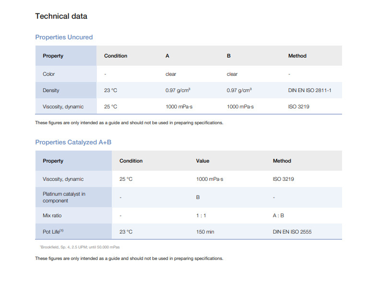Click the Brookfield footnote text
This screenshot has height=282, width=379.
click(x=79, y=247)
